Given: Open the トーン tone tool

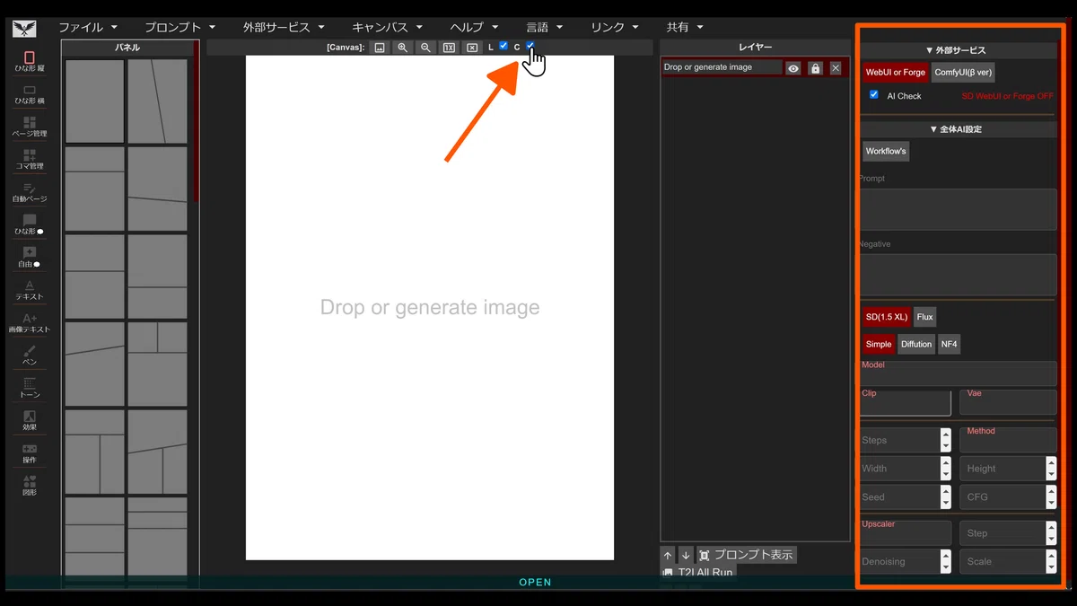Looking at the screenshot, I should 30,387.
